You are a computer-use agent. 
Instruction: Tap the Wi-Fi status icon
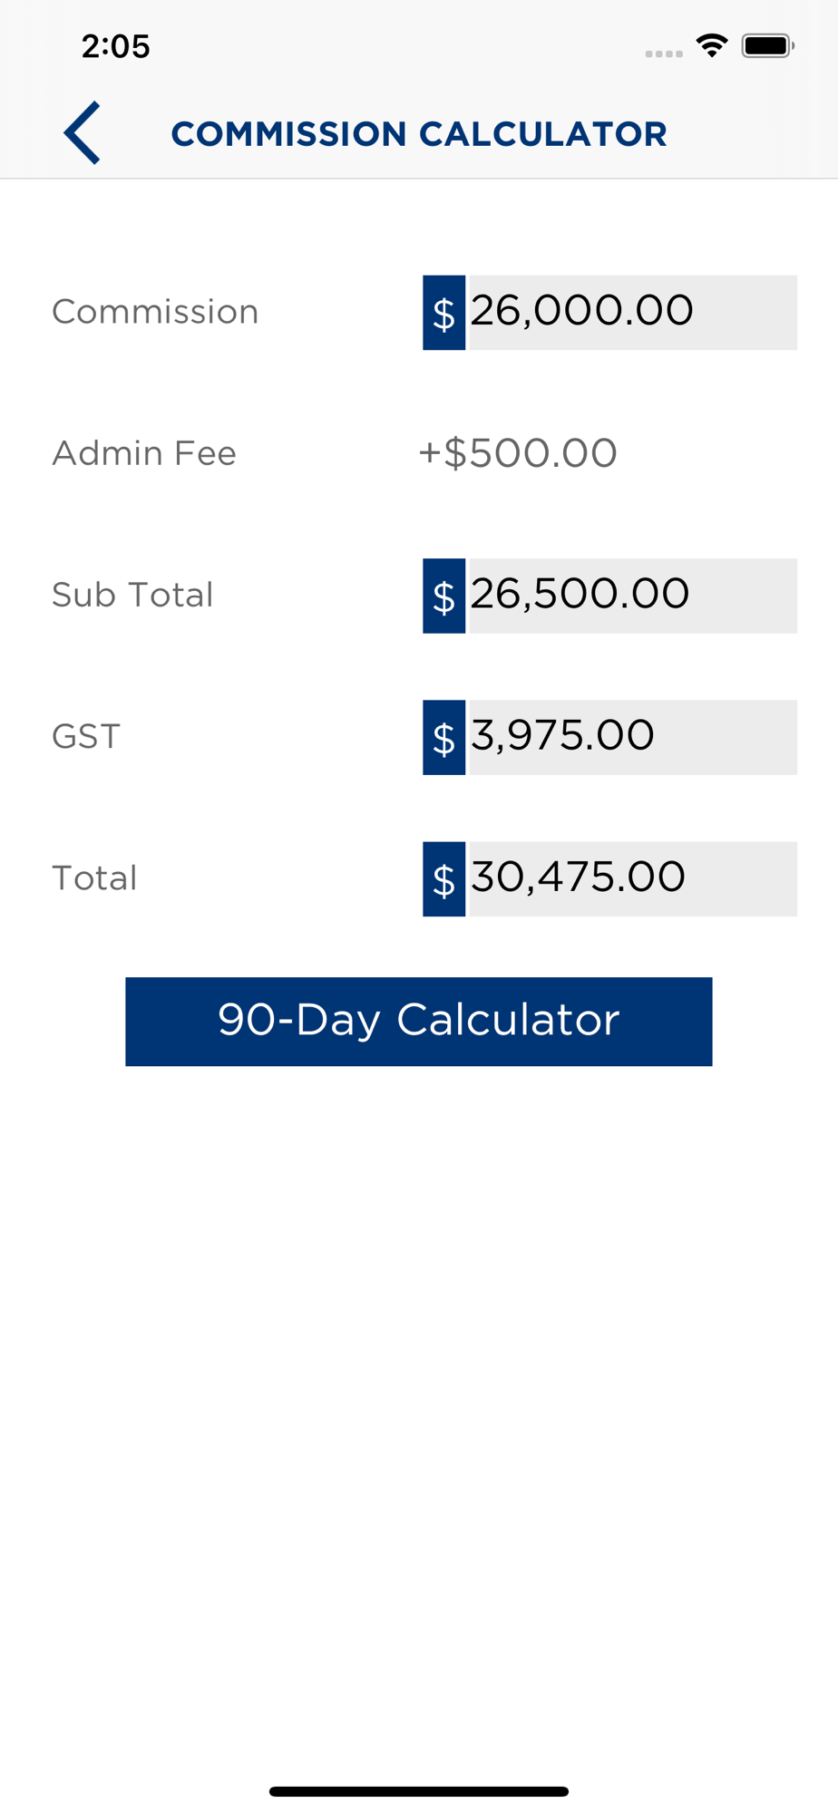pyautogui.click(x=712, y=45)
